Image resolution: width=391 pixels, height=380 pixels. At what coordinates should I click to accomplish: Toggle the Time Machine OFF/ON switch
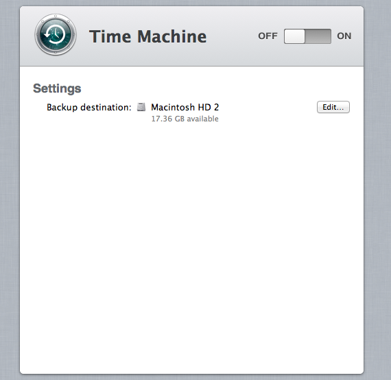pyautogui.click(x=307, y=36)
